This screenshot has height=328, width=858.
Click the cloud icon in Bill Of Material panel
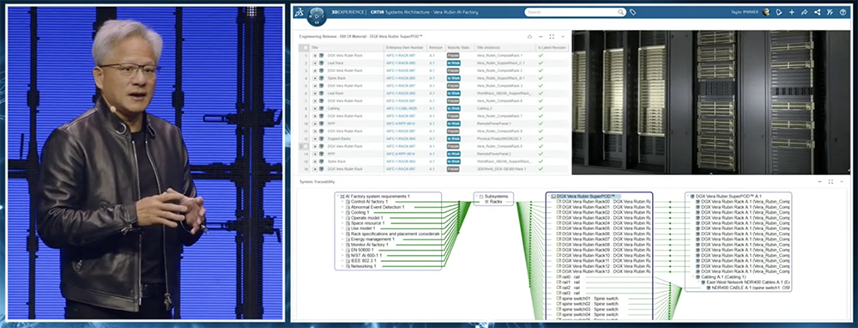[529, 37]
